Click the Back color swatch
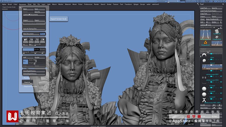226x127 pixels. pos(28,49)
